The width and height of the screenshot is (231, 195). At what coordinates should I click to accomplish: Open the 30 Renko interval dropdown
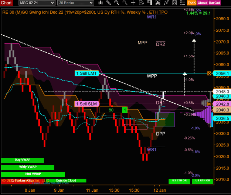coord(75,3)
